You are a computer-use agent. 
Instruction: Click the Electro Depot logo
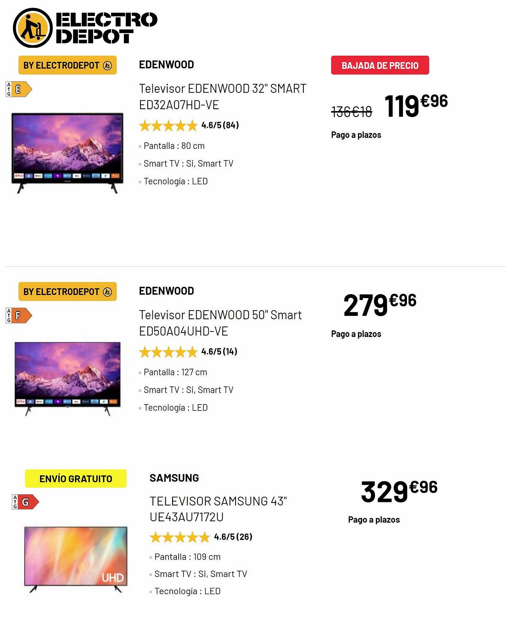coord(85,28)
